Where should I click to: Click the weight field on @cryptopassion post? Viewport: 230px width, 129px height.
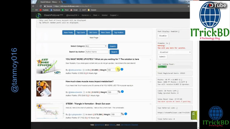(x=116, y=114)
